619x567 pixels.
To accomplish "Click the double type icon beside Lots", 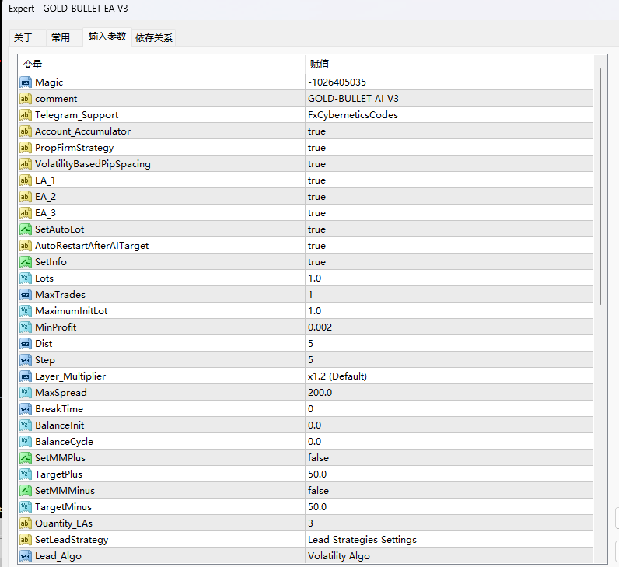I will (x=25, y=278).
